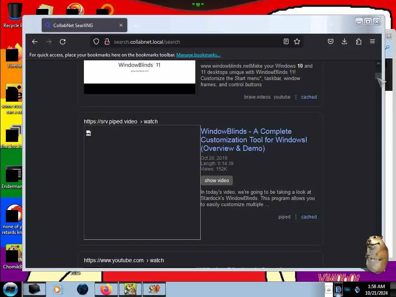The image size is (396, 297).
Task: Switch to Firefox in the taskbar
Action: [106, 289]
